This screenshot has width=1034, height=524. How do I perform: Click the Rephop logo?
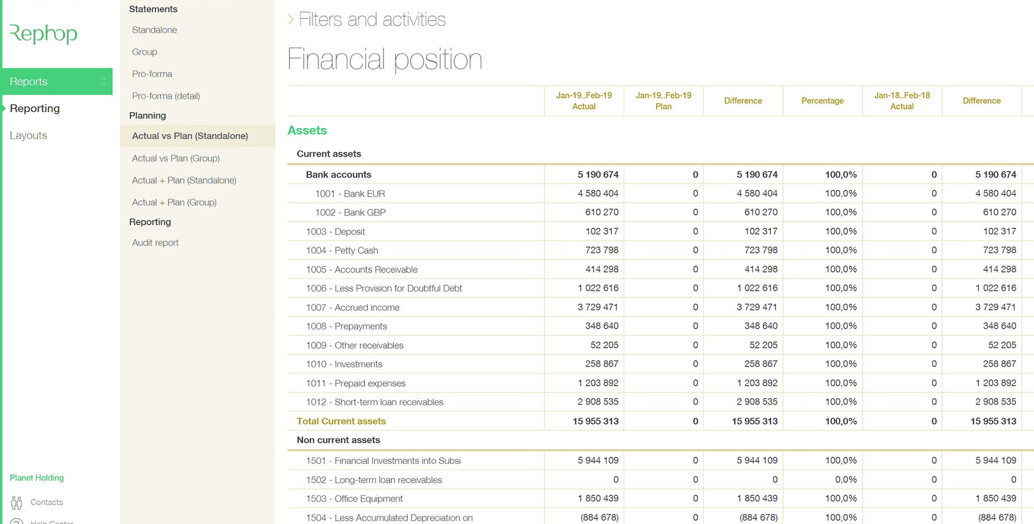tap(43, 34)
